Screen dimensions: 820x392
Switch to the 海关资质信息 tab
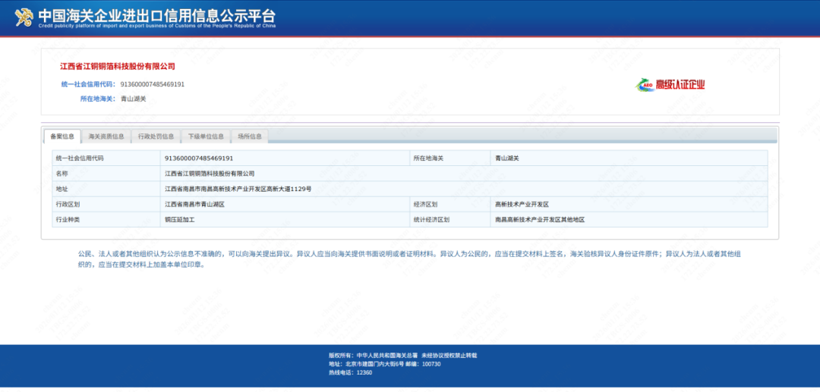coord(106,136)
